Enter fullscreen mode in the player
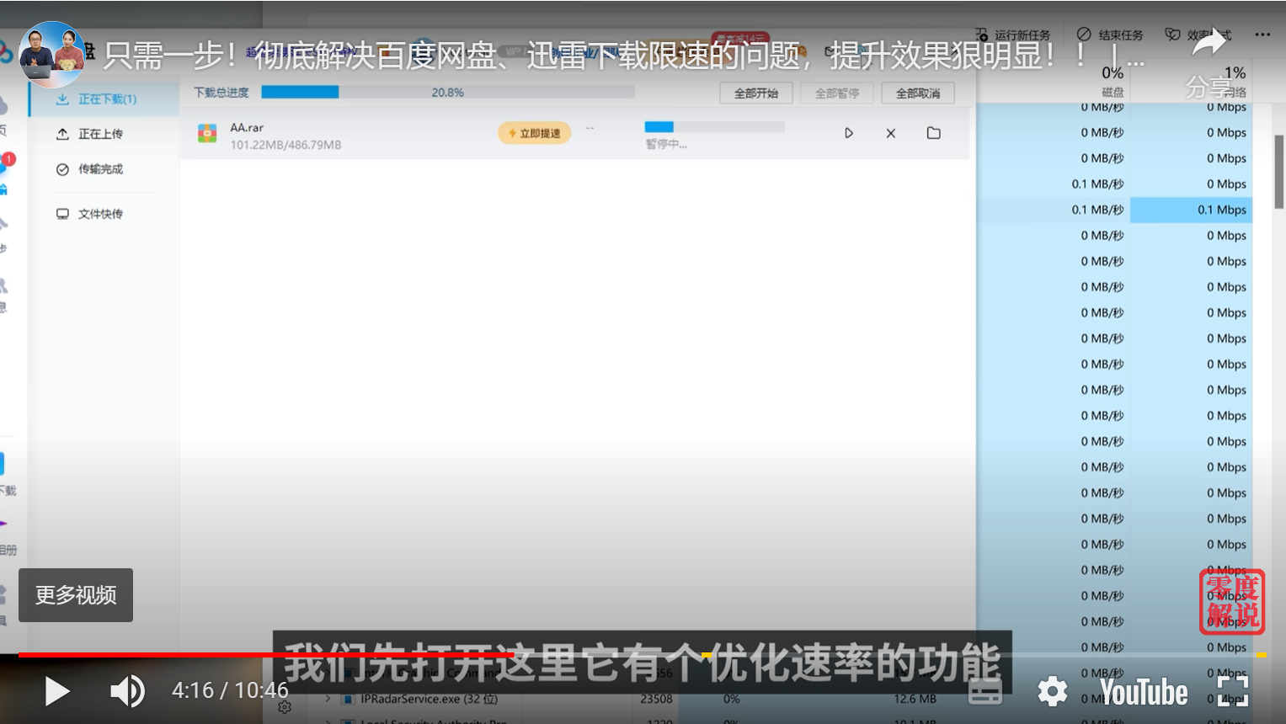This screenshot has width=1286, height=724. 1233,691
